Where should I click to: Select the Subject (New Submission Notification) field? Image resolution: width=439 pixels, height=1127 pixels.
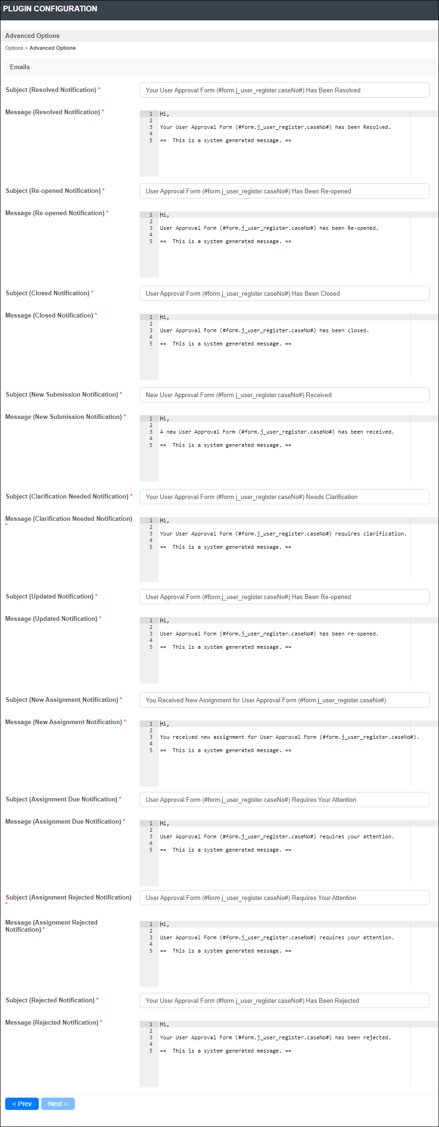pos(284,395)
